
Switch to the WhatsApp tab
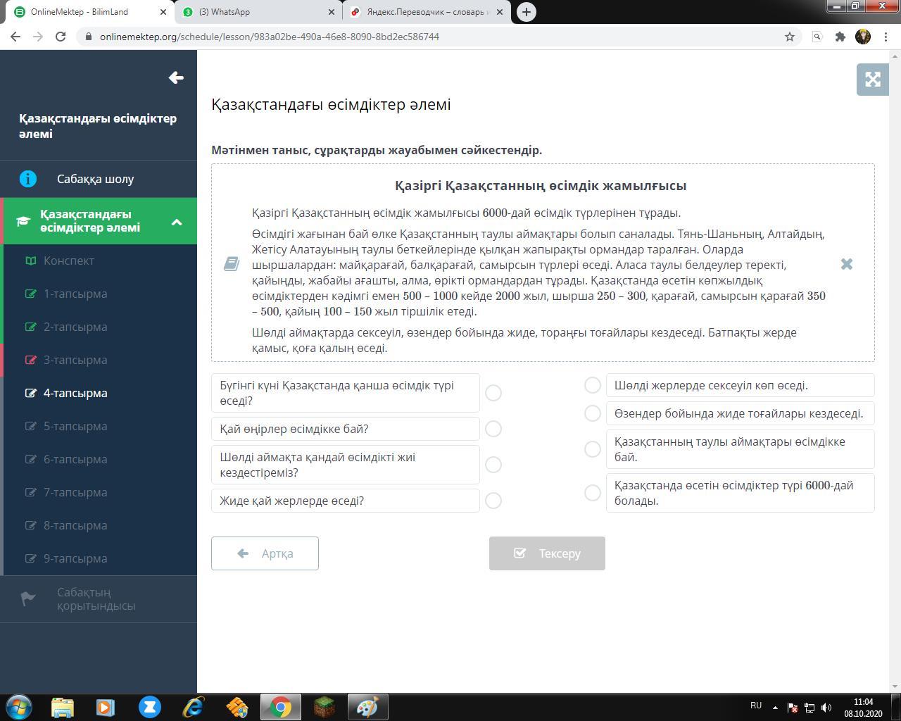click(x=258, y=12)
